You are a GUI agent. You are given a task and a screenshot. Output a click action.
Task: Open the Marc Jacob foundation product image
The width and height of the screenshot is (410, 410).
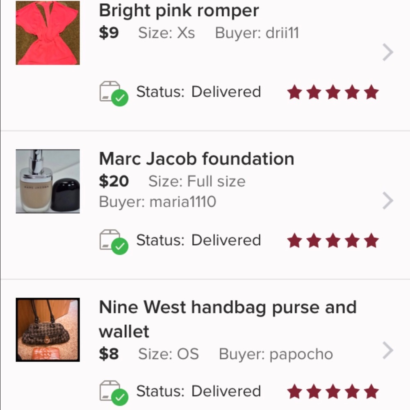coord(48,180)
